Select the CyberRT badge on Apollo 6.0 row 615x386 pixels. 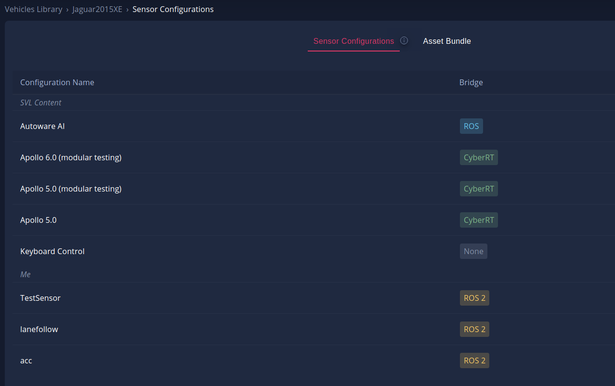479,157
